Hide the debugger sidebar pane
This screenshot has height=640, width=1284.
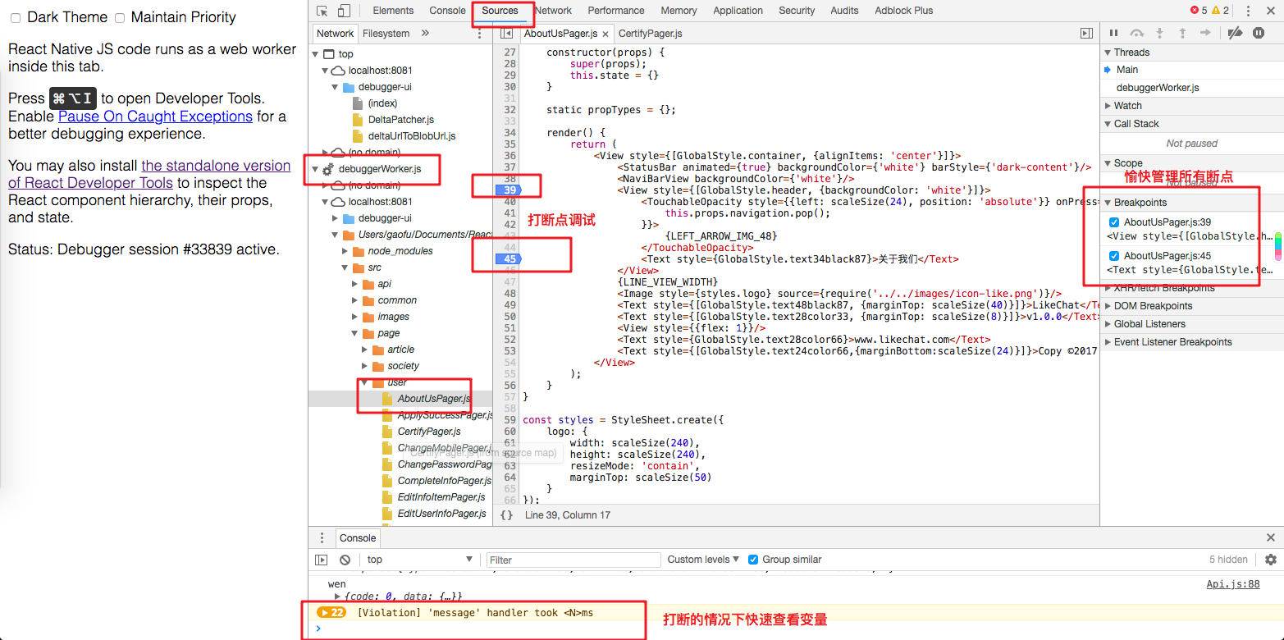(1086, 34)
